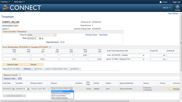Click the Sign out link
The width and height of the screenshot is (182, 102).
click(x=176, y=2)
